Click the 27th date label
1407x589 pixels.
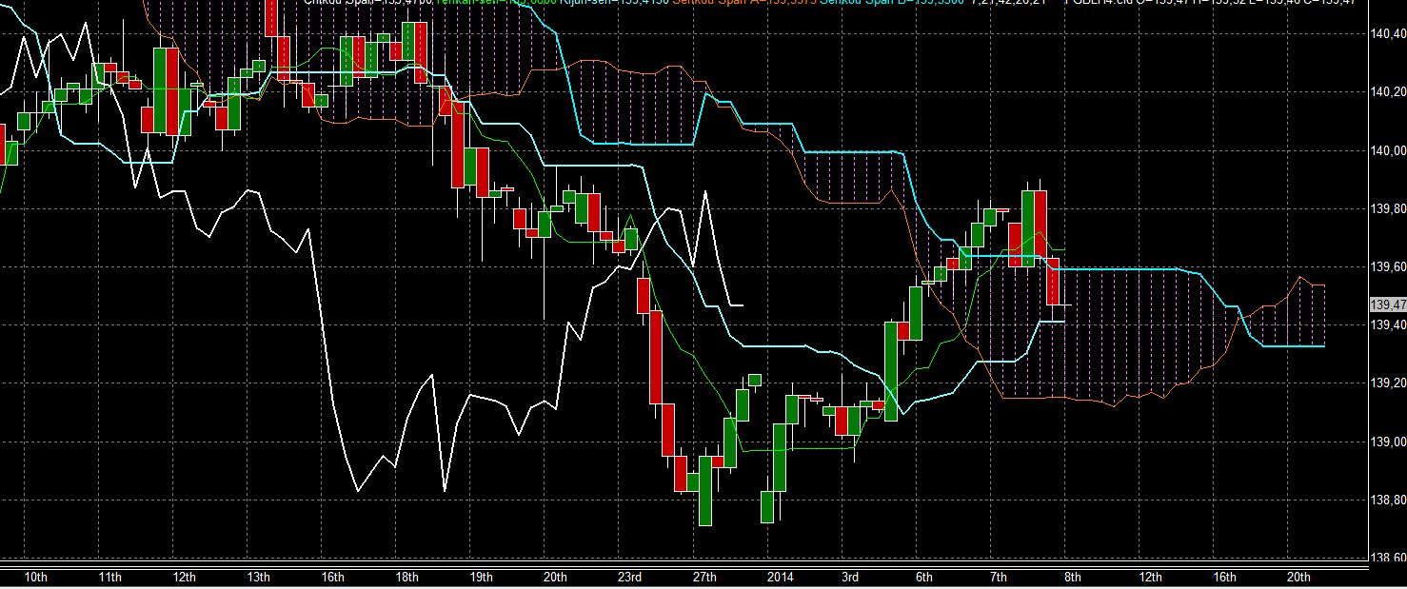(703, 578)
